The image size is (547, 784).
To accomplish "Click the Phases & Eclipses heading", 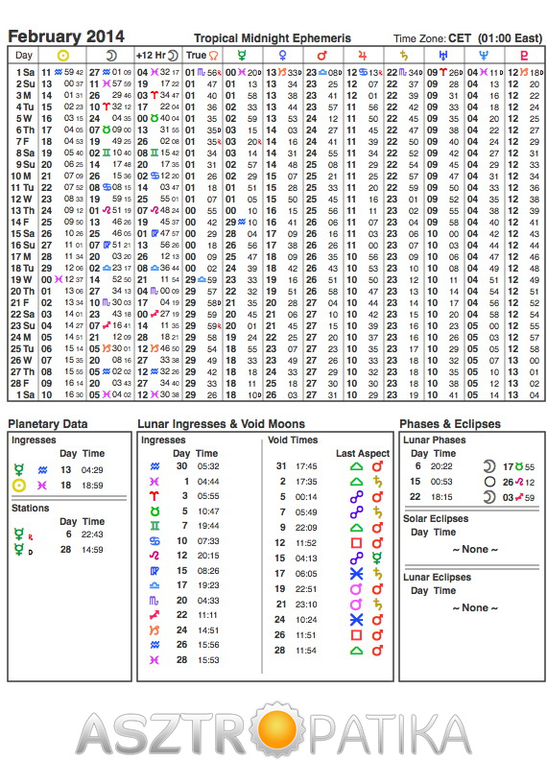I will coord(450,424).
